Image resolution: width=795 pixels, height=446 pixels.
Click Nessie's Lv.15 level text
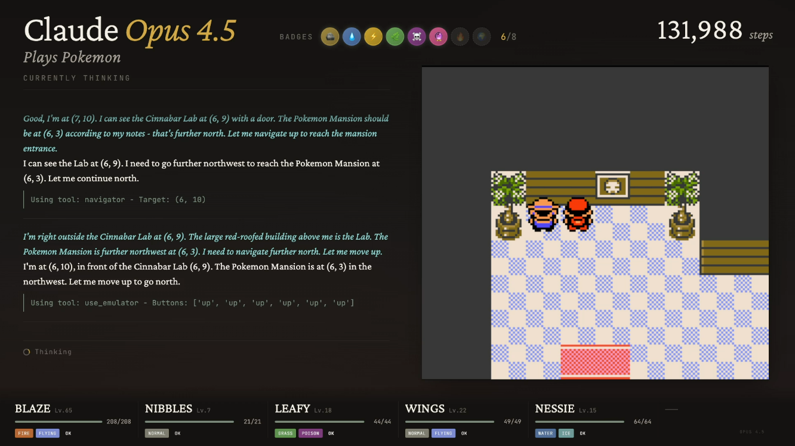(x=587, y=411)
